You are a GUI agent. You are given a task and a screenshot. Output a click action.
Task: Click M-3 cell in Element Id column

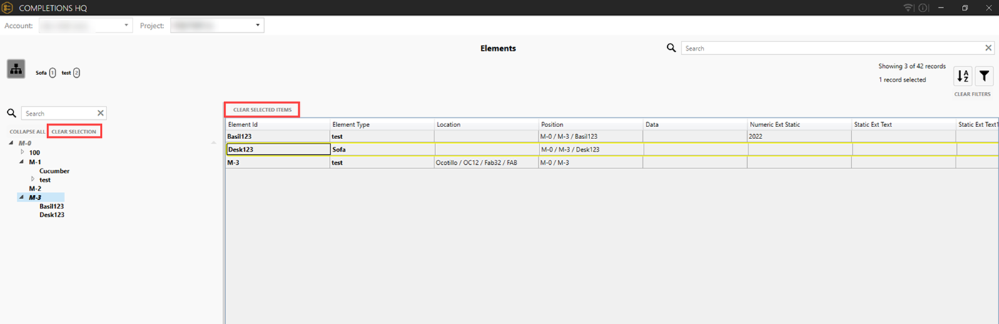click(278, 163)
